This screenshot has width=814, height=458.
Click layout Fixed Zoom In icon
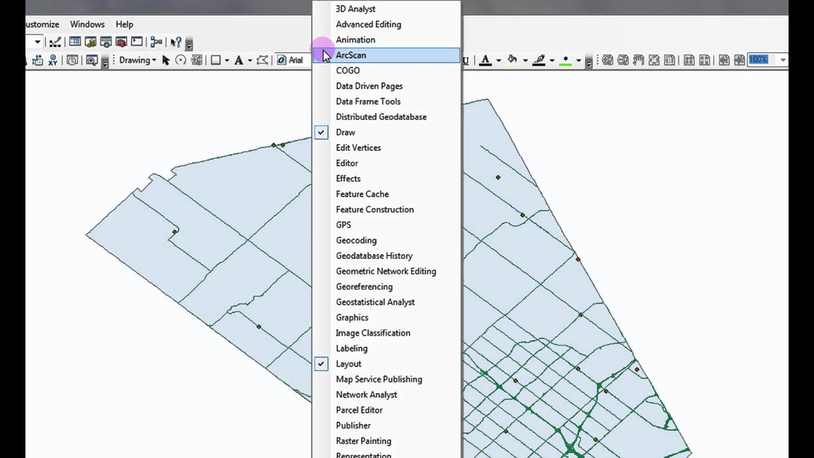pyautogui.click(x=689, y=60)
